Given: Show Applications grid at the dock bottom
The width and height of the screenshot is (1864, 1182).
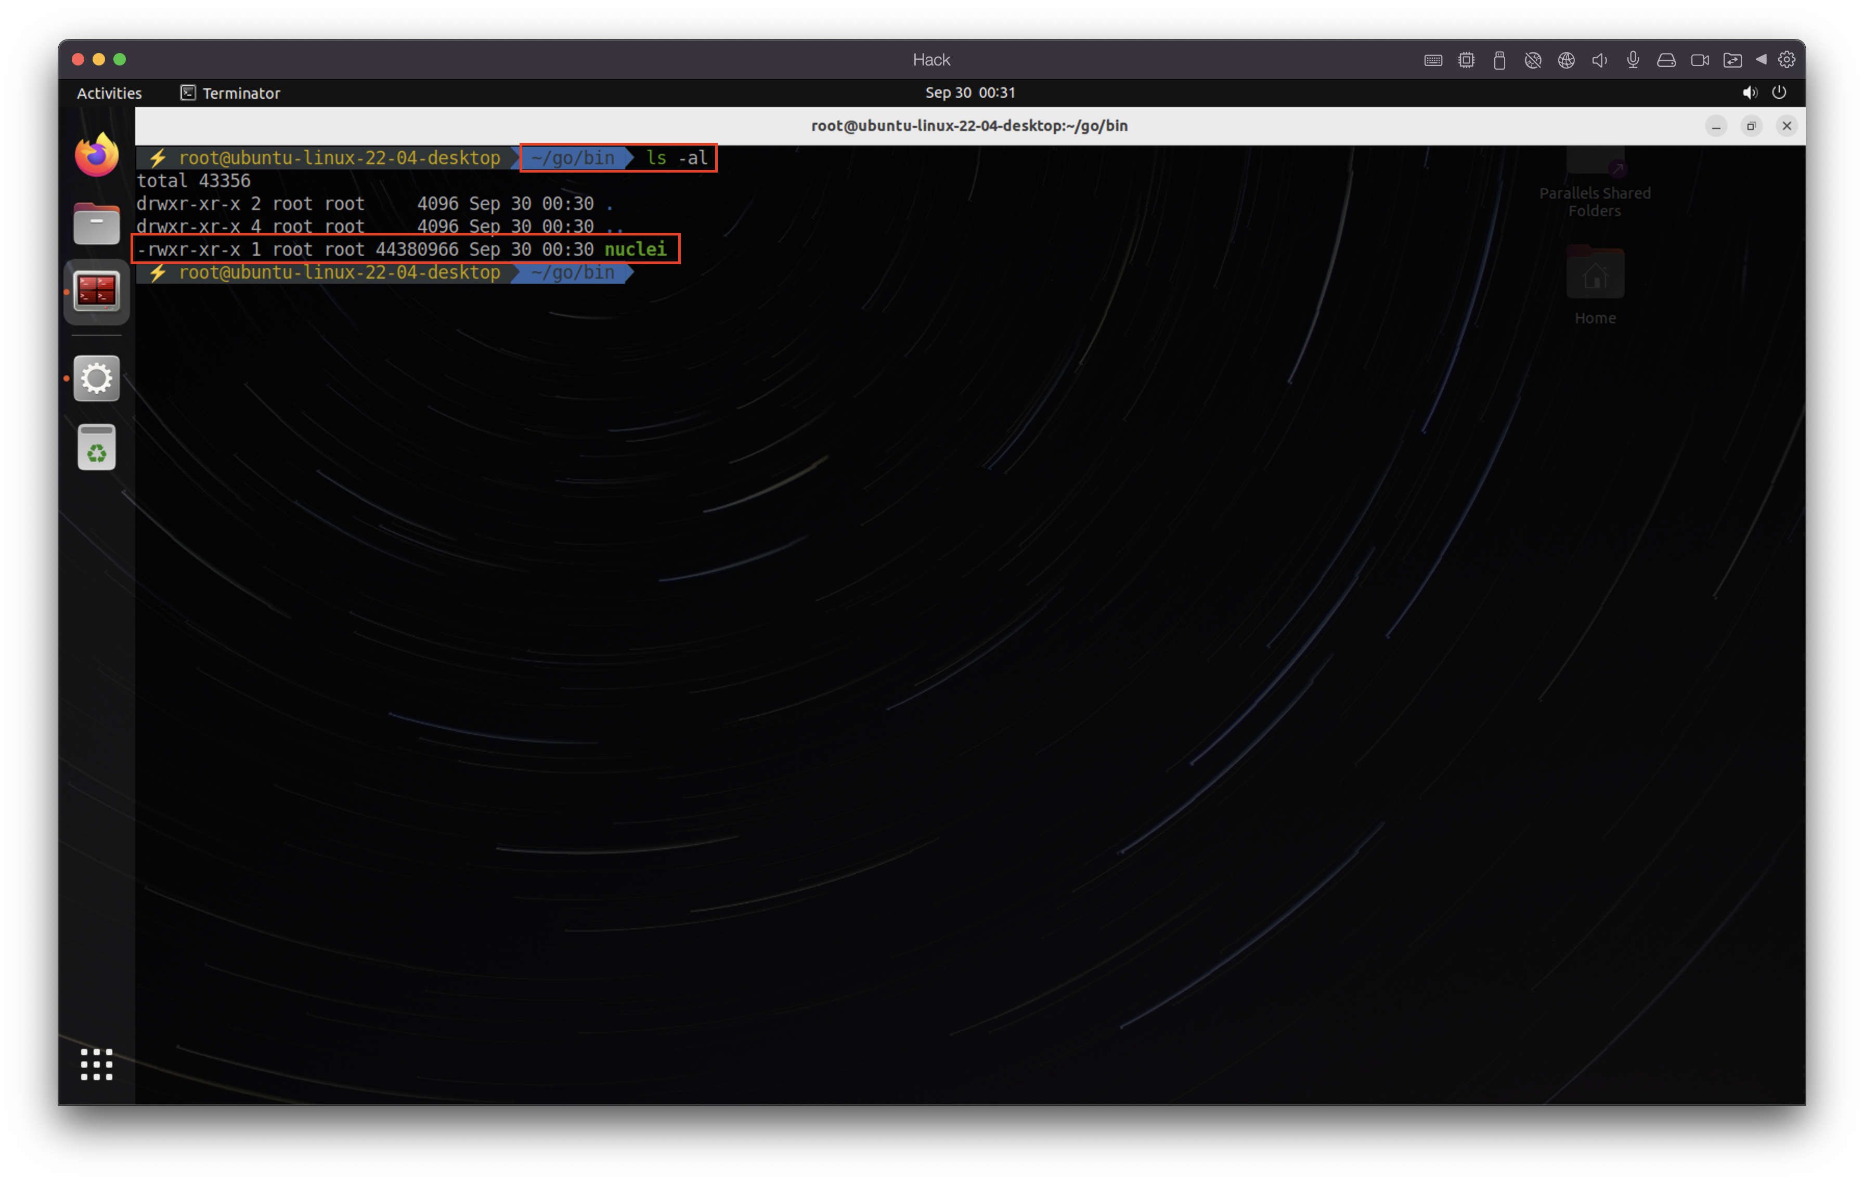Looking at the screenshot, I should pos(97,1065).
